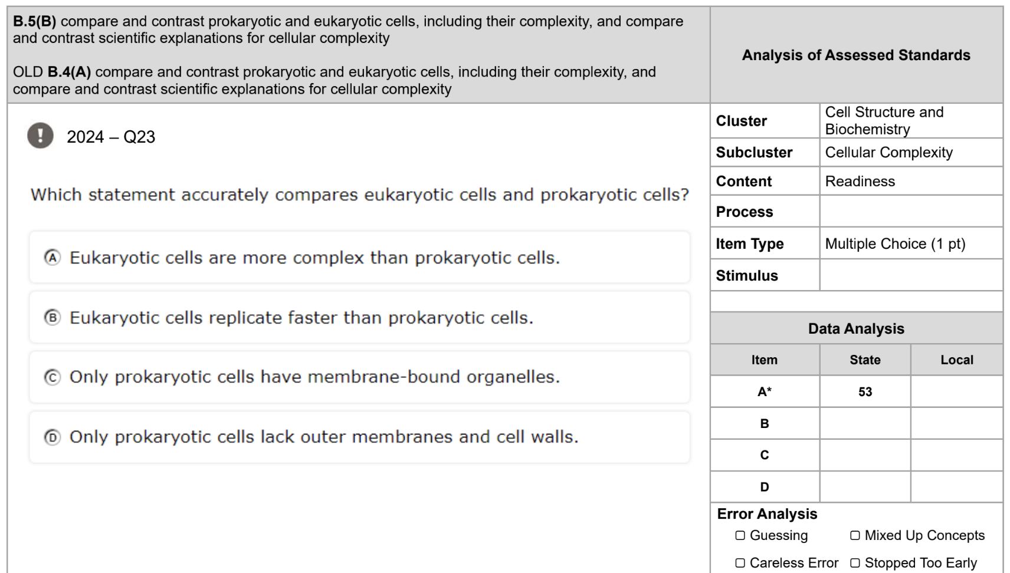Select radio option A circle icon
1010x573 pixels.
pos(53,258)
